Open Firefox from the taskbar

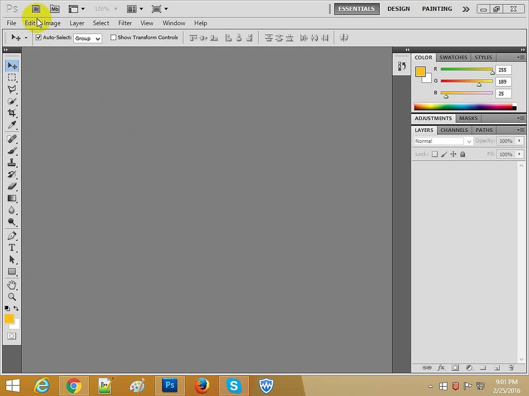(x=202, y=386)
